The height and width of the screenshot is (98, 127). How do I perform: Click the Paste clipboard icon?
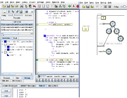pyautogui.click(x=30, y=6)
